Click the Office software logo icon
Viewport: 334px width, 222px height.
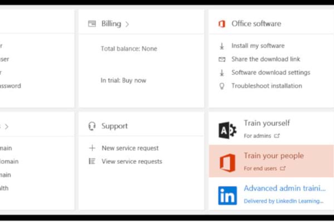[x=222, y=24]
